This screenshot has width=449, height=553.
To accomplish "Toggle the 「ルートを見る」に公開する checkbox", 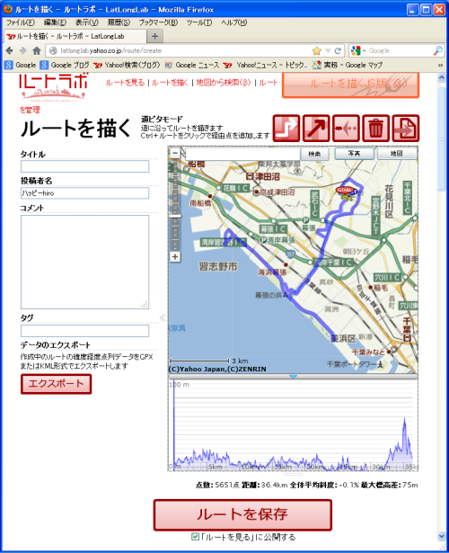I will tap(195, 537).
